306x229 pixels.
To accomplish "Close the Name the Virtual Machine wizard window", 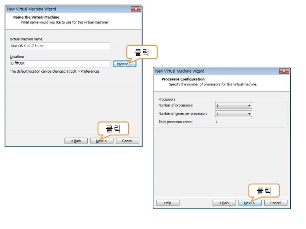I will pyautogui.click(x=136, y=9).
